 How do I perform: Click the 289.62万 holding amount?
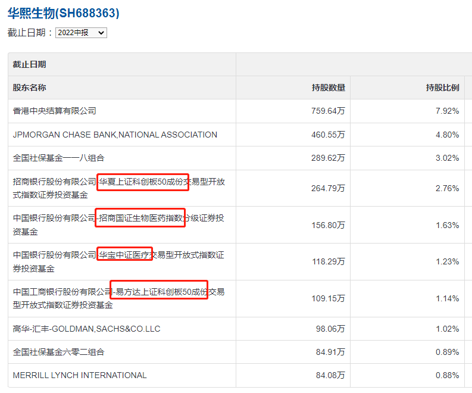tap(328, 158)
